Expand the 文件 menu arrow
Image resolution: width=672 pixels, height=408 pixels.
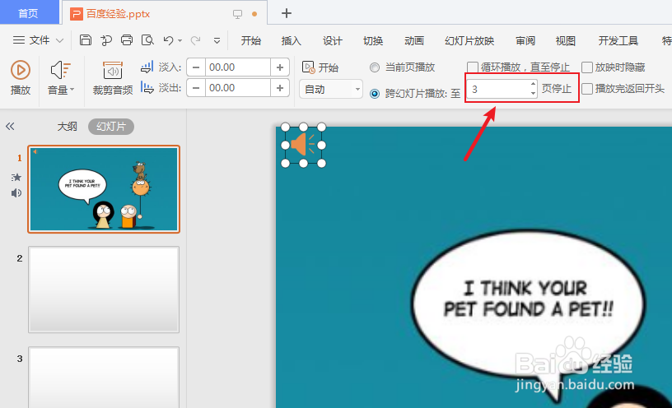pos(59,40)
